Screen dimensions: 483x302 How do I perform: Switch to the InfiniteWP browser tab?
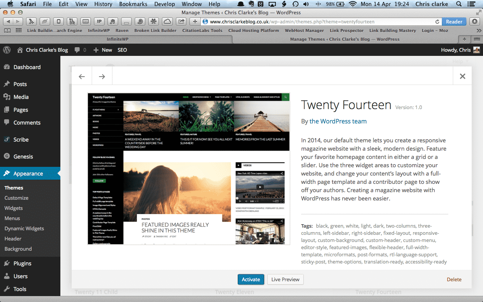(117, 39)
